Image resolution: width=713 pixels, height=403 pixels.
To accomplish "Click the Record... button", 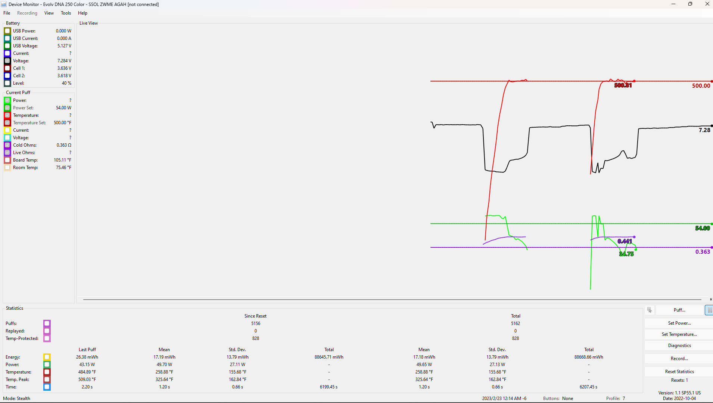I will tap(679, 359).
